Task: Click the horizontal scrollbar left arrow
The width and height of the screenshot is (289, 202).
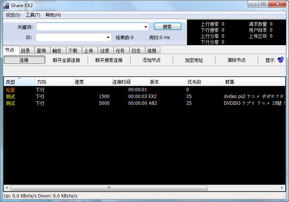Action: pyautogui.click(x=6, y=188)
